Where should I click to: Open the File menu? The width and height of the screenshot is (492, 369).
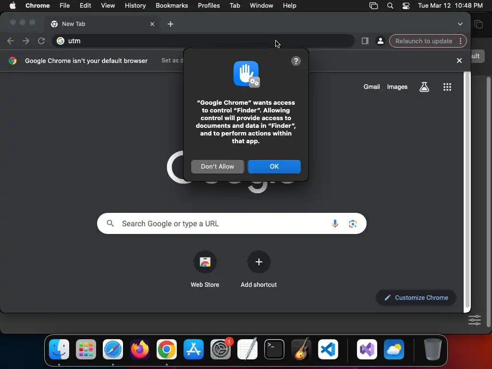tap(65, 6)
